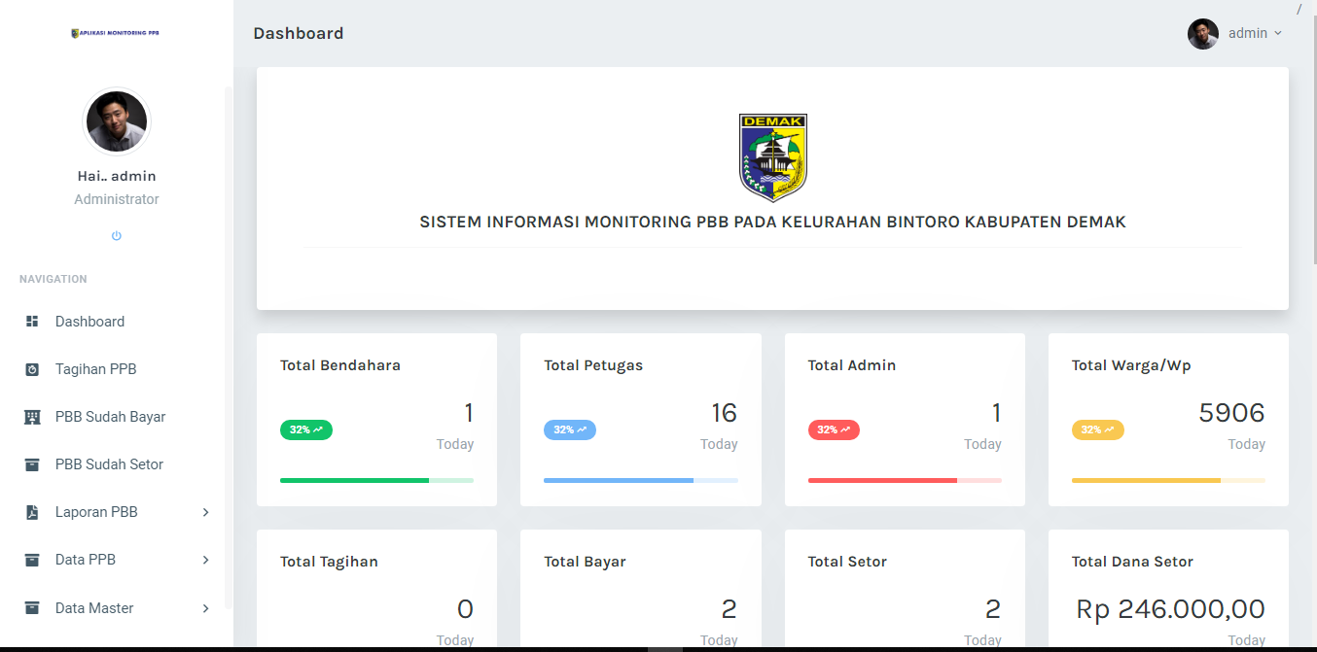The width and height of the screenshot is (1317, 652).
Task: Click the yellow 32% trend badge
Action: 1098,429
